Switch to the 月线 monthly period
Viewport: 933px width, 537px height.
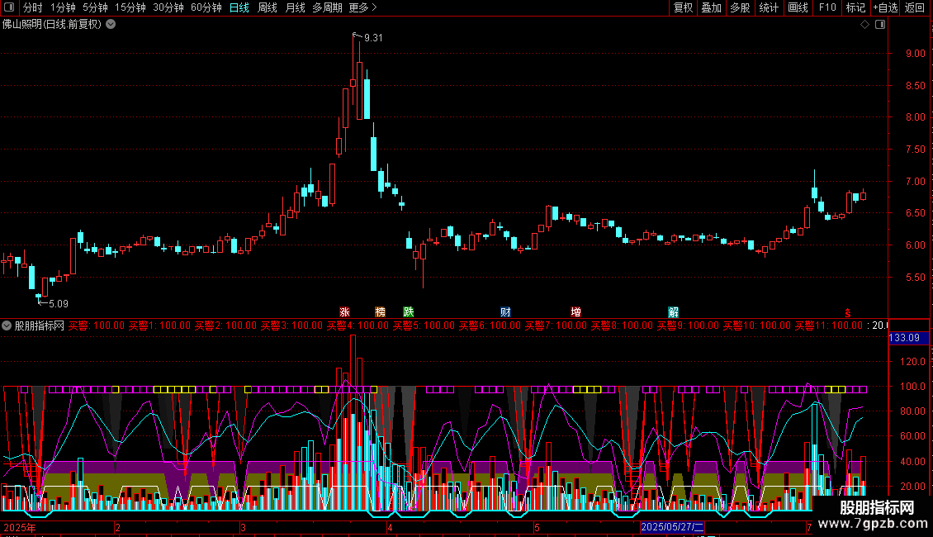click(x=295, y=7)
